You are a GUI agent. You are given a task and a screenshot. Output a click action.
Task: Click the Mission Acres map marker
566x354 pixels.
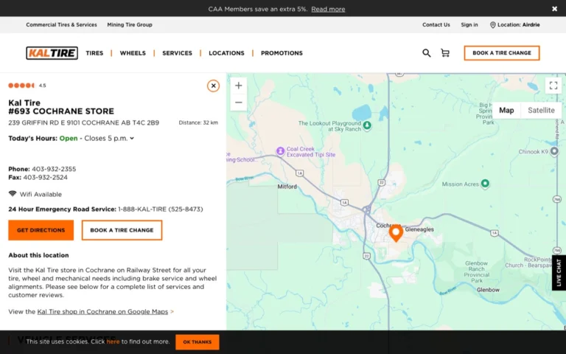tap(485, 184)
